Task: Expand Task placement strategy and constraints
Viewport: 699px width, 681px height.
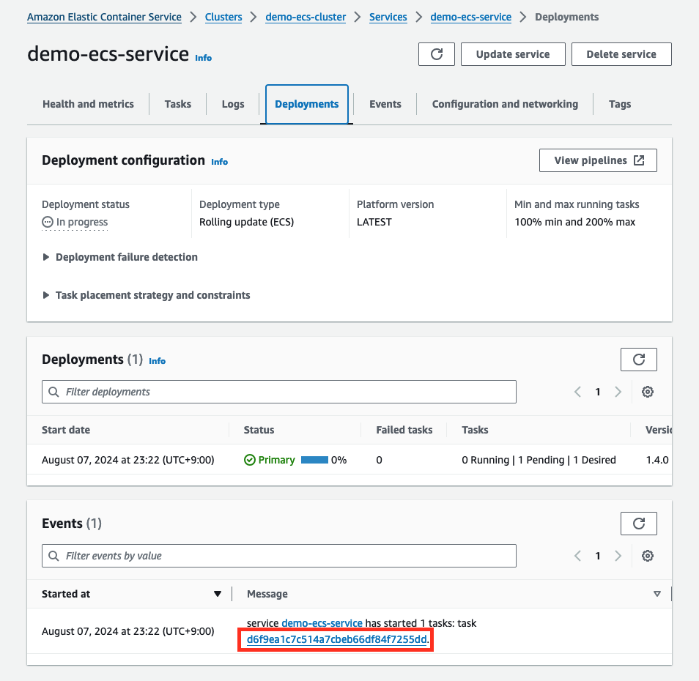Action: (x=147, y=295)
